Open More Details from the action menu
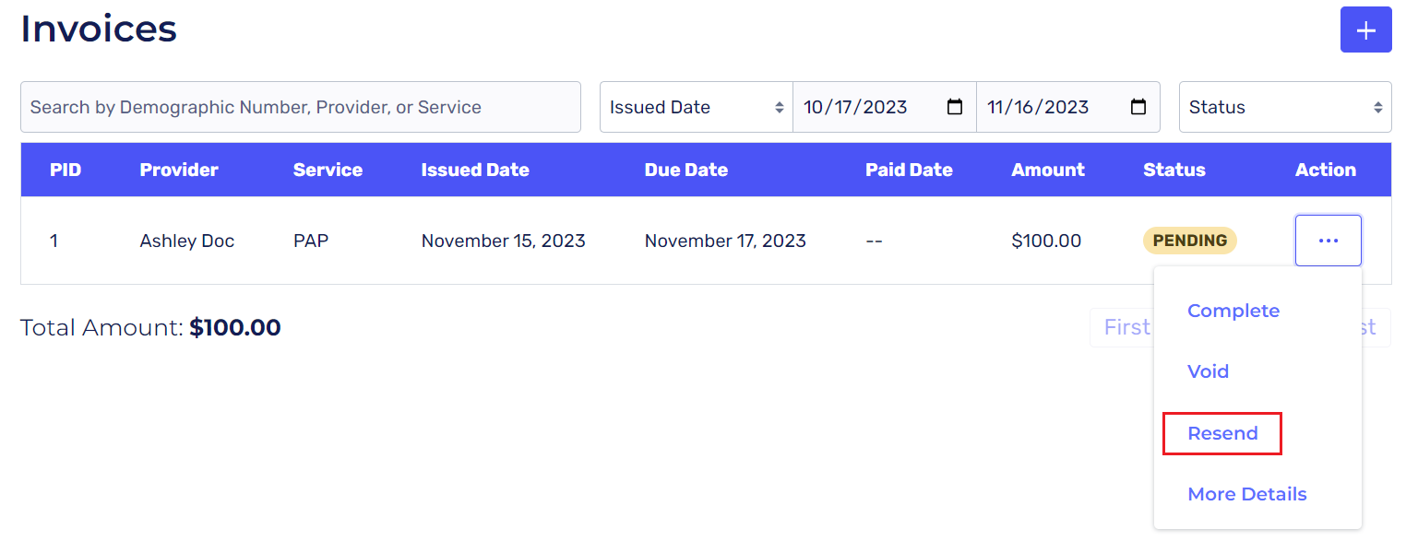The image size is (1406, 541). [1246, 494]
